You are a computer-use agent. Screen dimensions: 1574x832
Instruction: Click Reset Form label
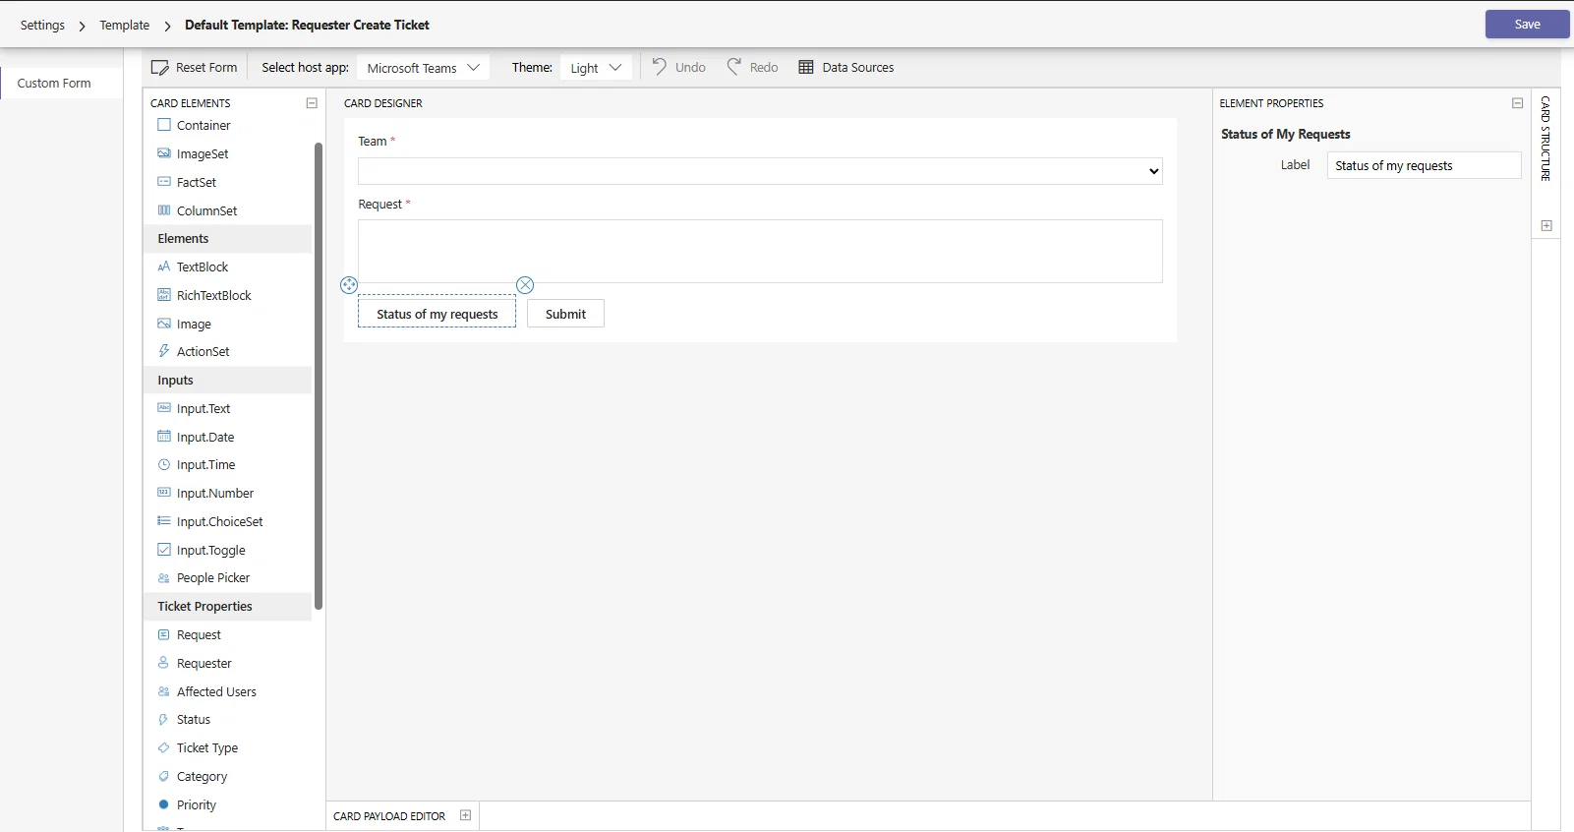tap(206, 68)
